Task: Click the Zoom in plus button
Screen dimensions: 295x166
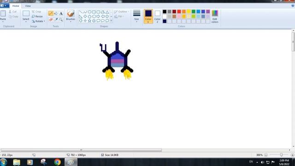Action: (x=293, y=155)
